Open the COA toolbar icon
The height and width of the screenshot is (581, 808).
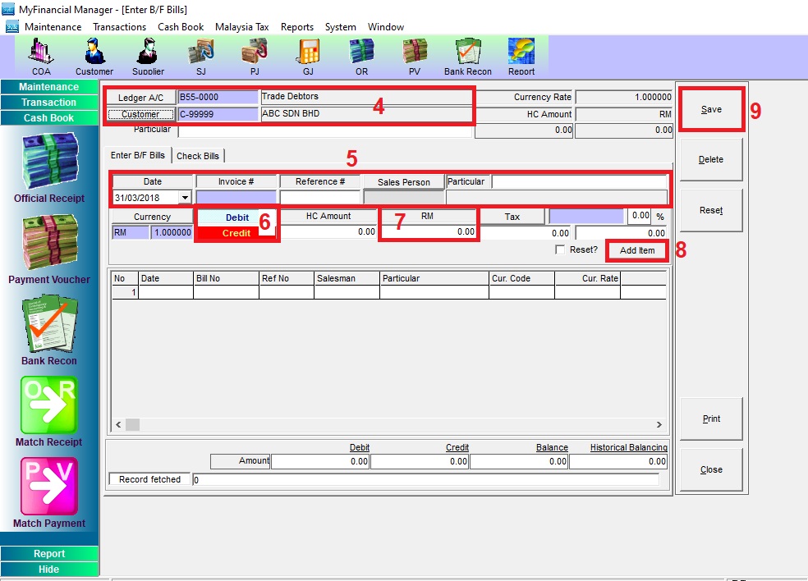pos(41,56)
